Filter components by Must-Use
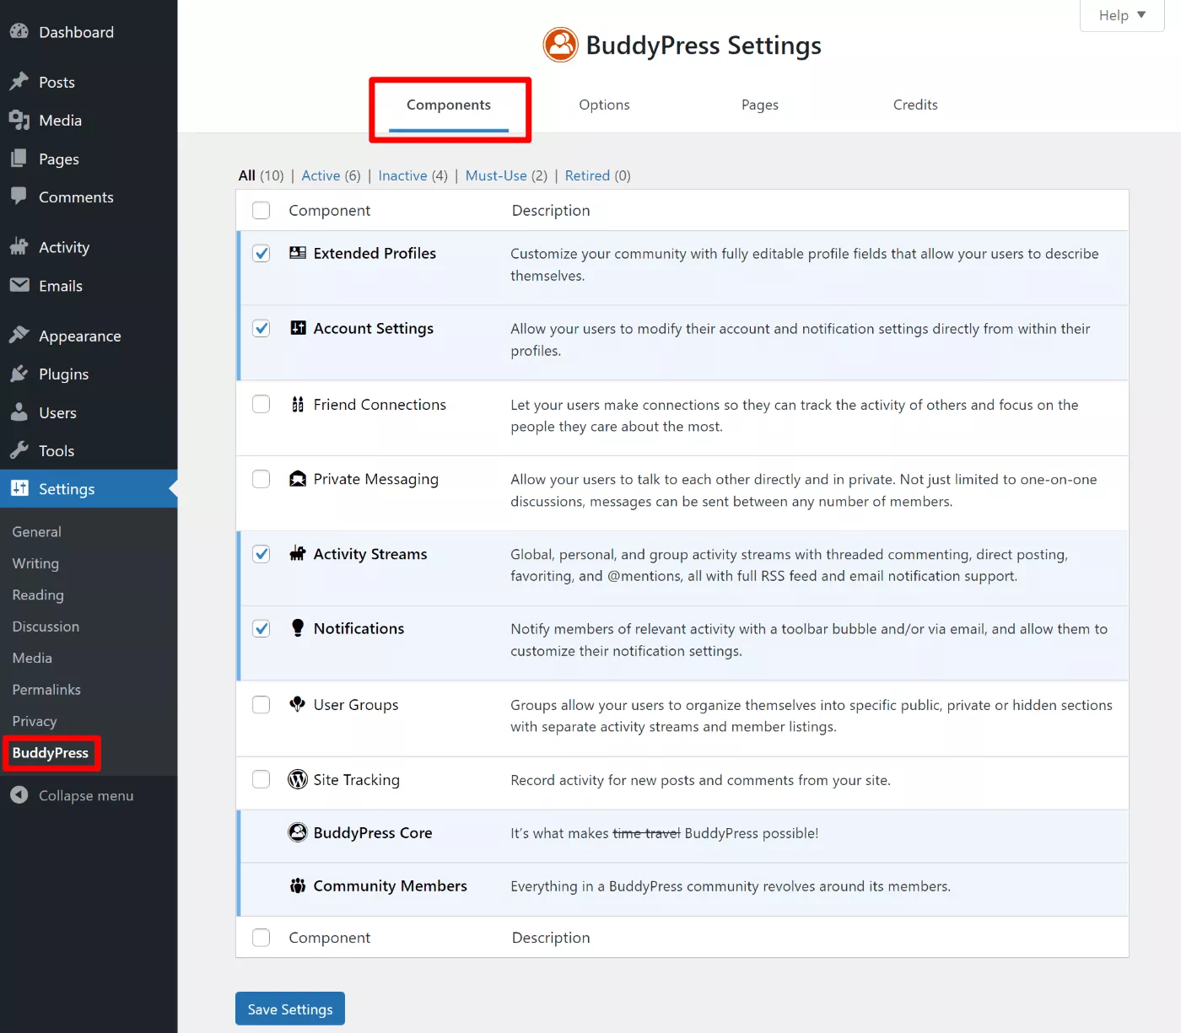This screenshot has width=1181, height=1033. click(x=496, y=175)
